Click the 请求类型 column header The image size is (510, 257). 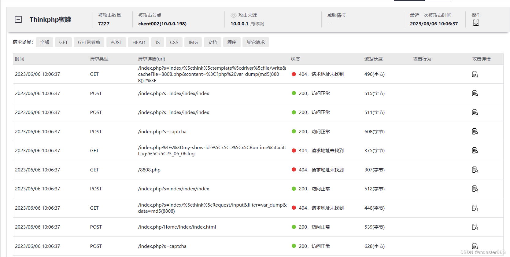(x=99, y=59)
